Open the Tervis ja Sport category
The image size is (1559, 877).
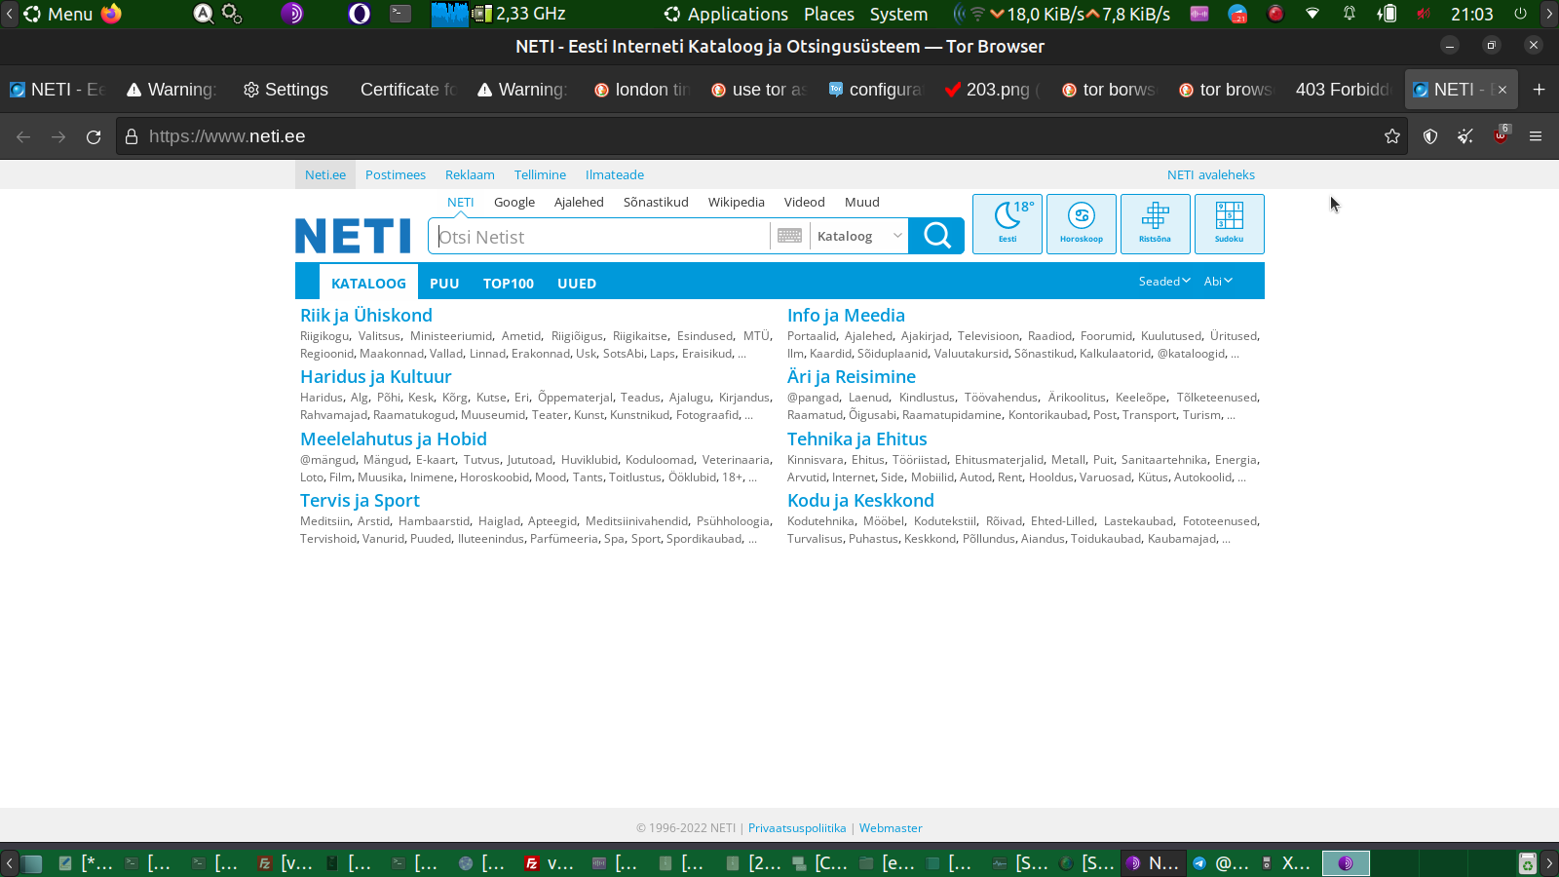(360, 501)
